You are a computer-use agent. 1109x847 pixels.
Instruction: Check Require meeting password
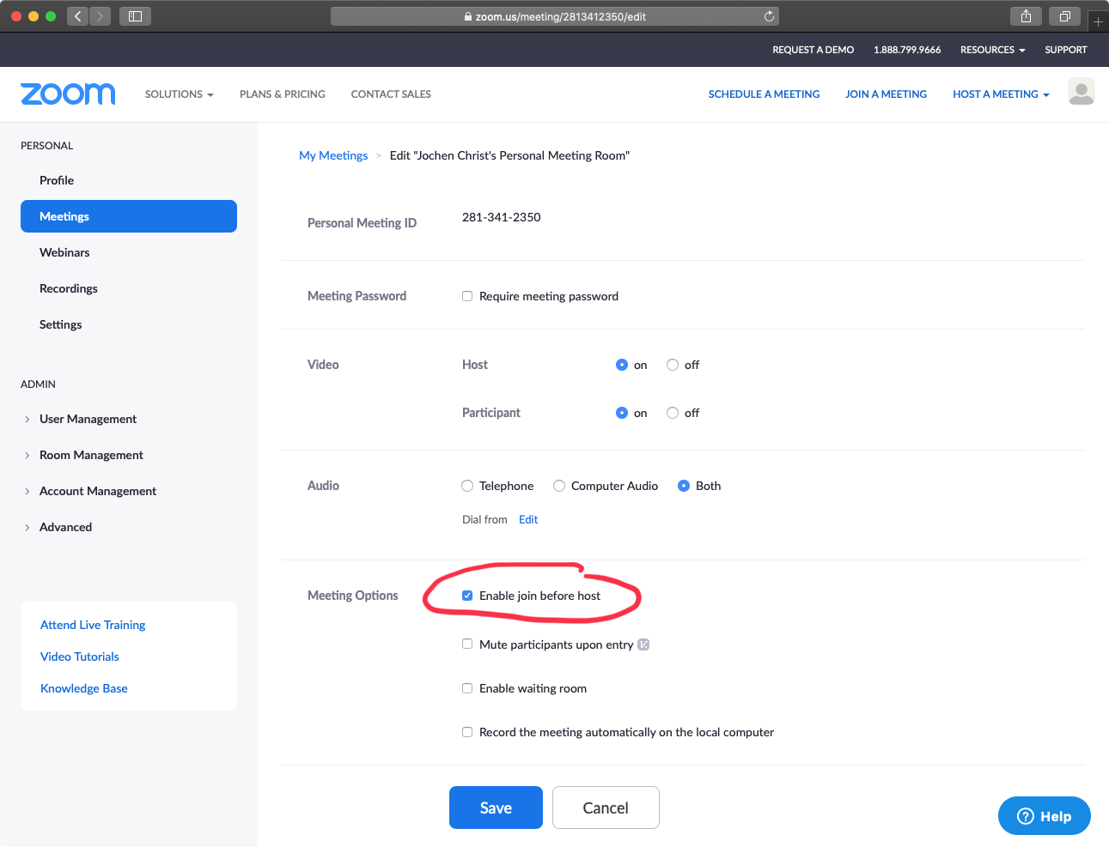(x=467, y=296)
